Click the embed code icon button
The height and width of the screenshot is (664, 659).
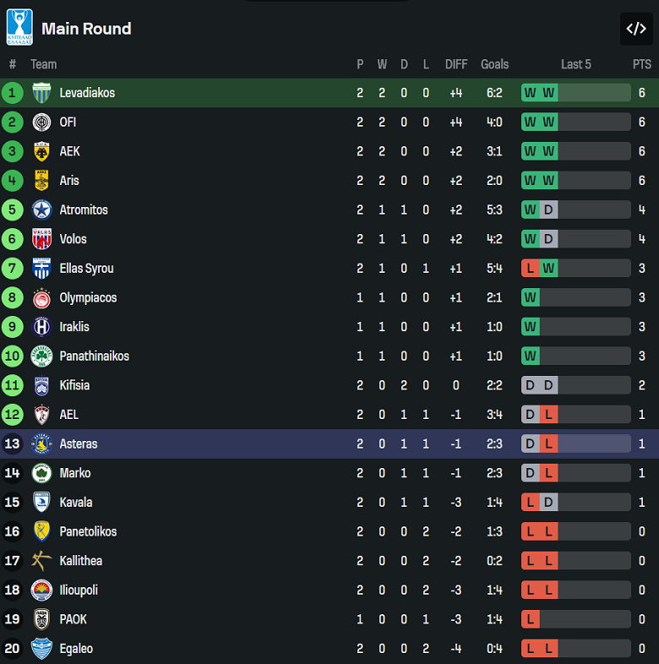(x=635, y=29)
